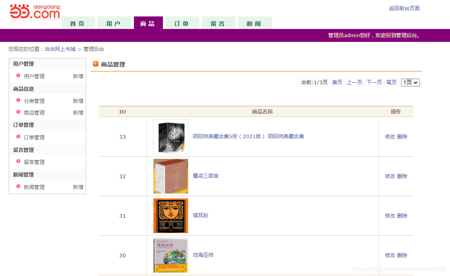Click the bullet icon next to 用户管理 sidebar link
The width and height of the screenshot is (450, 276).
(x=18, y=76)
